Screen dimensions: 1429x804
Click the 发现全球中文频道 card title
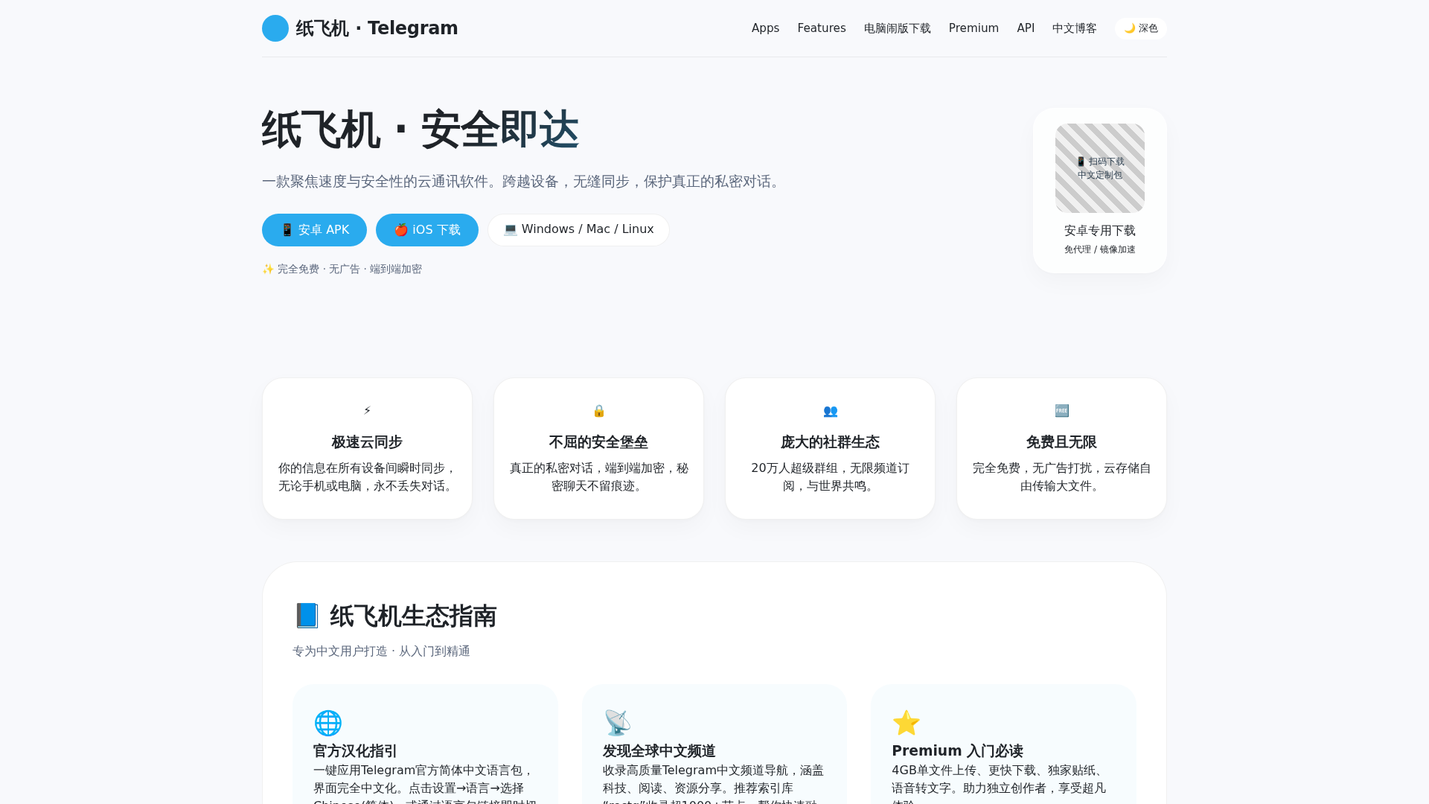click(659, 750)
